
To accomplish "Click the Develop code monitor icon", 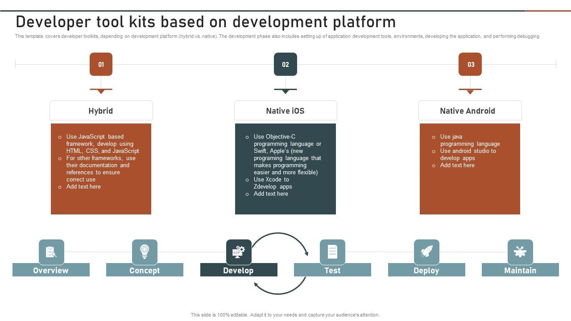I will coord(239,252).
